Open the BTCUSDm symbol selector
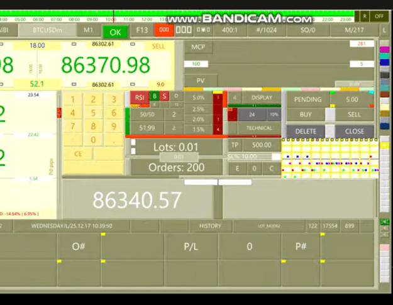The width and height of the screenshot is (393, 305). 47,30
